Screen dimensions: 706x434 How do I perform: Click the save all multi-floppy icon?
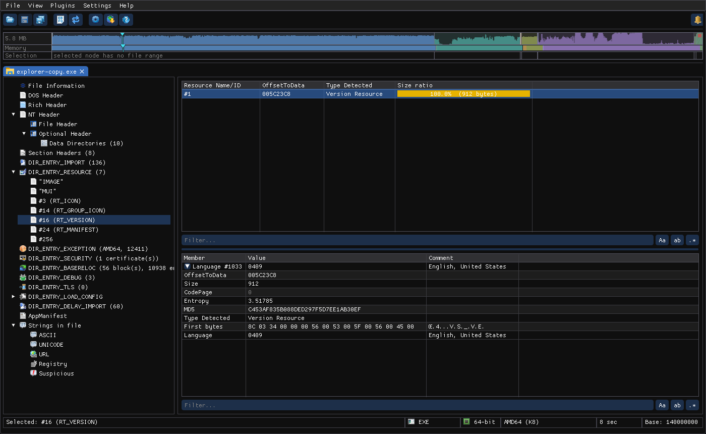tap(40, 20)
